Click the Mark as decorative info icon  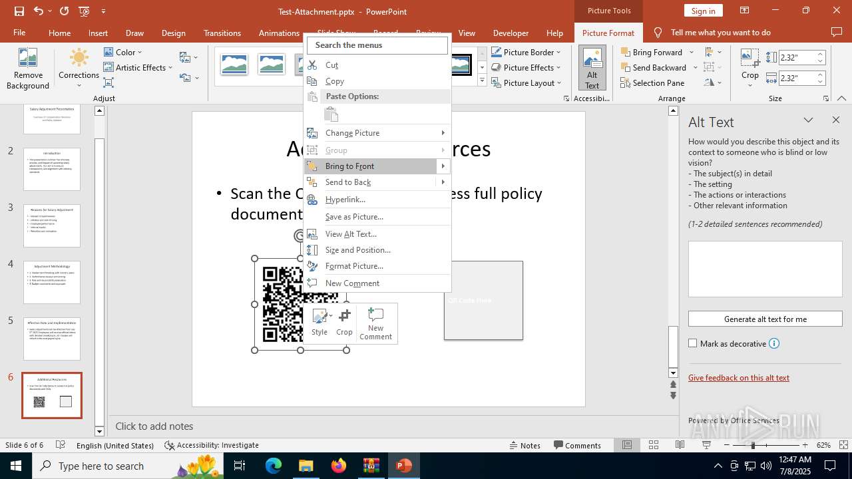774,343
